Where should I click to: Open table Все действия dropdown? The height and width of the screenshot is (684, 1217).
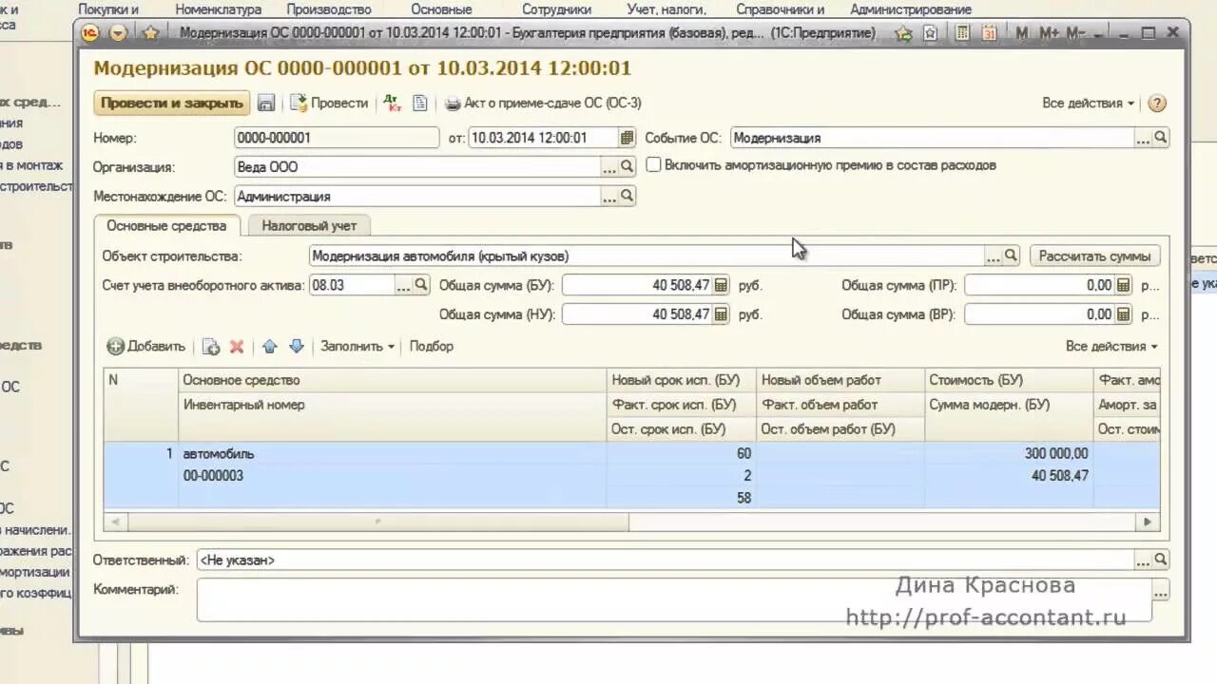pyautogui.click(x=1111, y=347)
